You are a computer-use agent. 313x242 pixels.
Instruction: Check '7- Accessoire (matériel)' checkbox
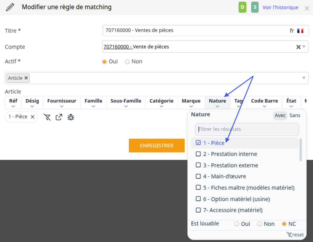point(198,210)
